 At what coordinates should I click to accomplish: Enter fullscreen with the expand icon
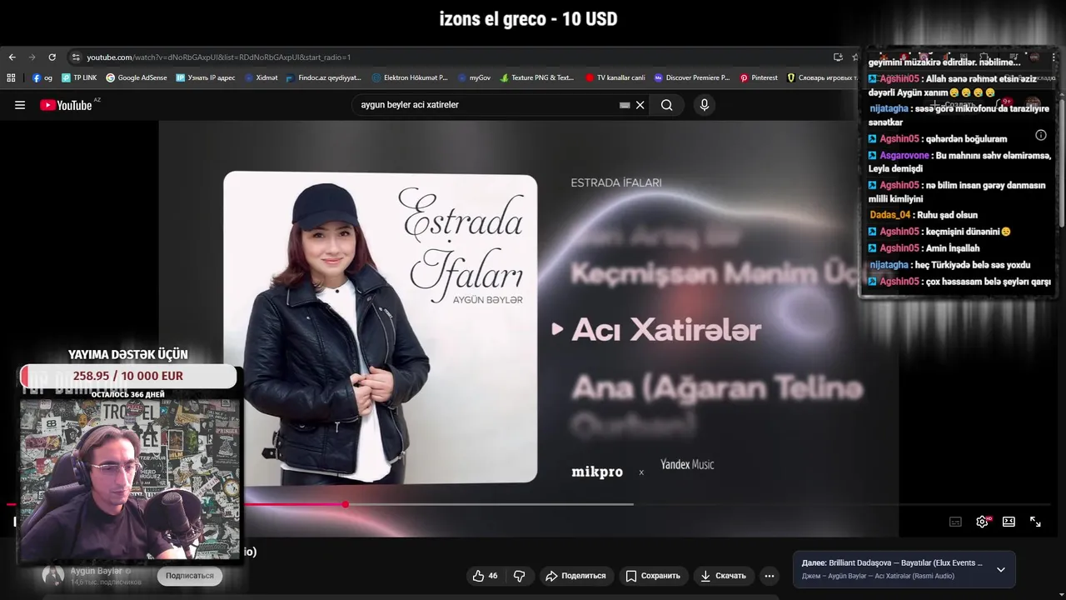point(1035,522)
